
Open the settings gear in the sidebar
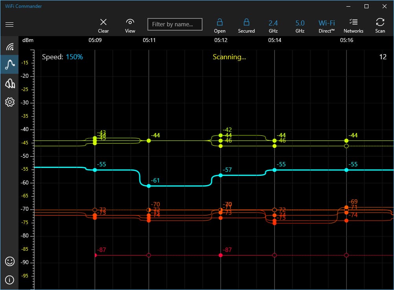pyautogui.click(x=9, y=102)
